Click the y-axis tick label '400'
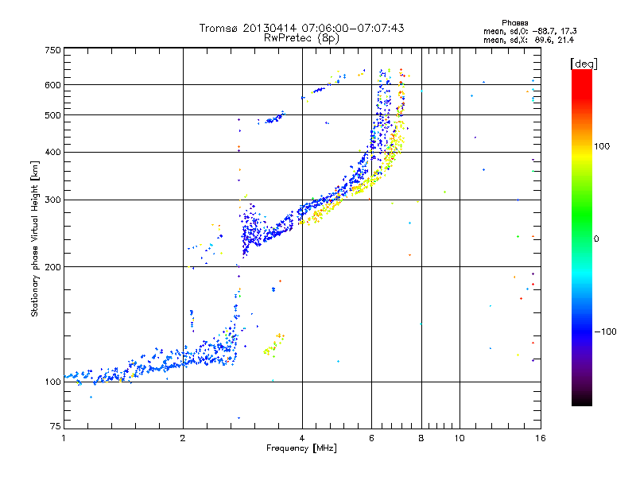 52,153
